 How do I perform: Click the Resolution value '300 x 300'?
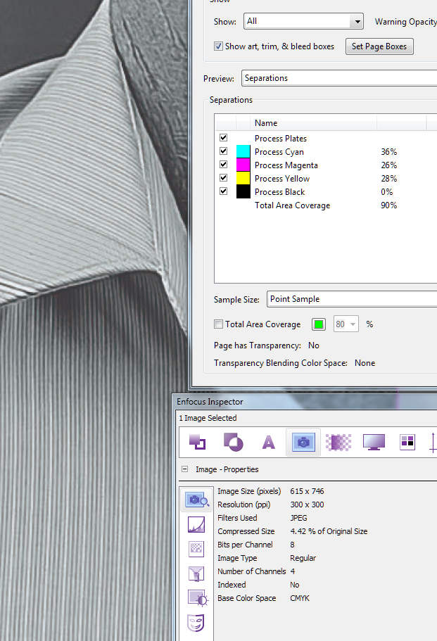click(x=307, y=504)
